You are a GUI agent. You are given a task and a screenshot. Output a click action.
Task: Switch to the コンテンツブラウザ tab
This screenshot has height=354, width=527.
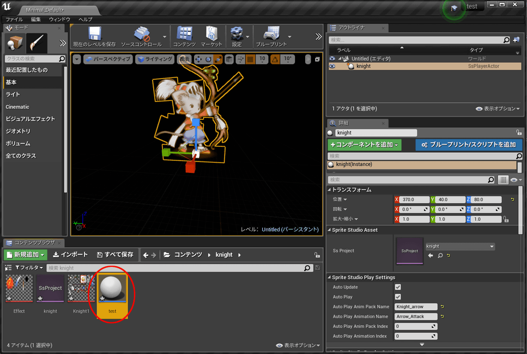[34, 243]
